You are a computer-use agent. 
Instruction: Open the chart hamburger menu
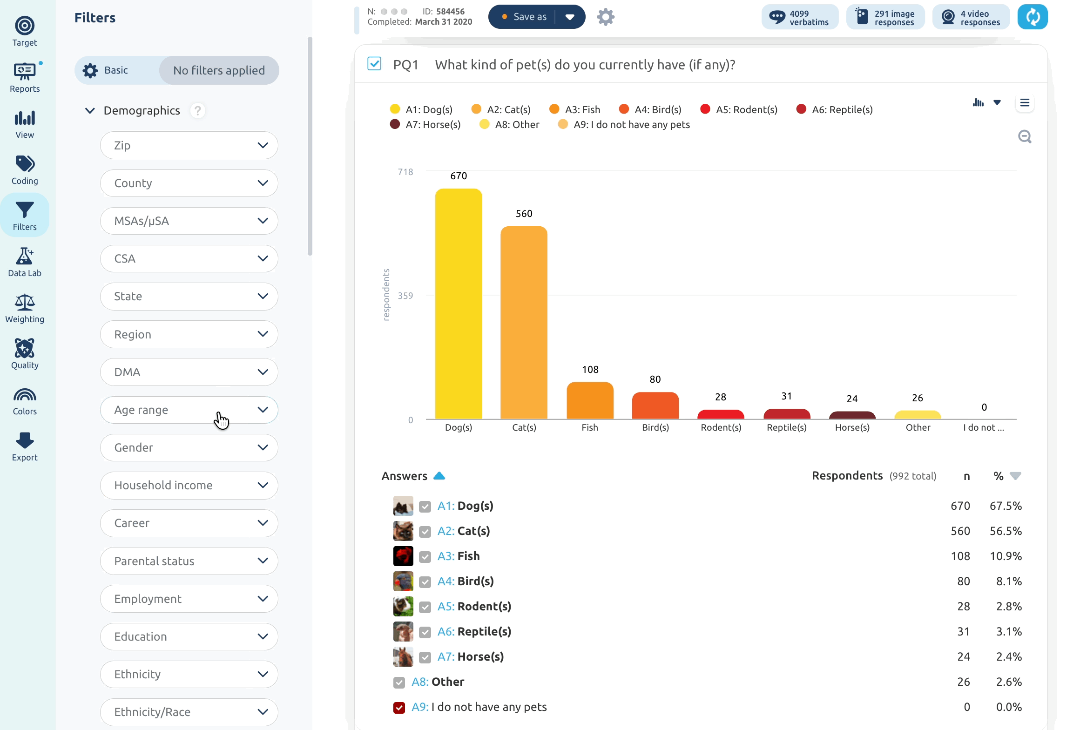click(x=1025, y=103)
